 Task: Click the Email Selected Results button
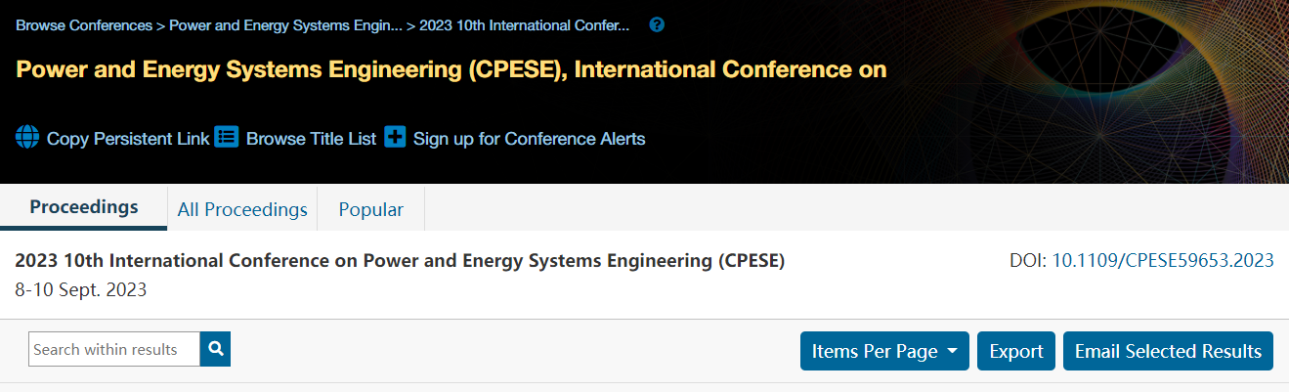pyautogui.click(x=1168, y=351)
